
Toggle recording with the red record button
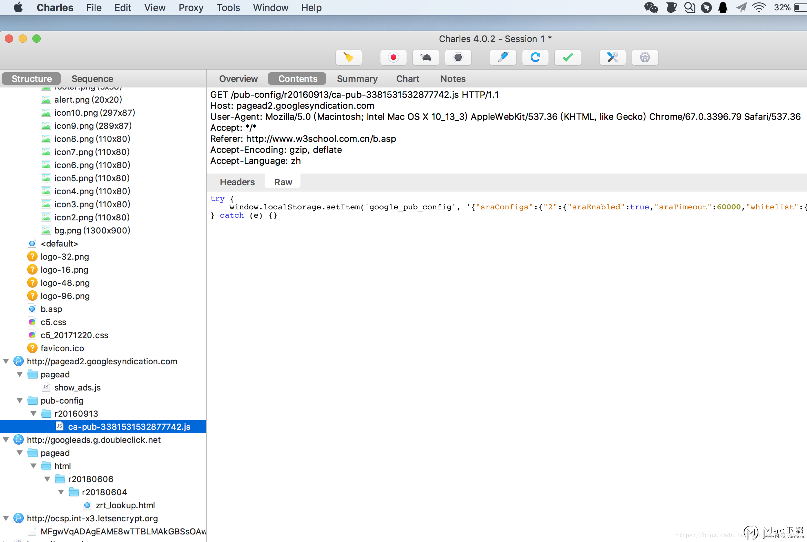(393, 58)
